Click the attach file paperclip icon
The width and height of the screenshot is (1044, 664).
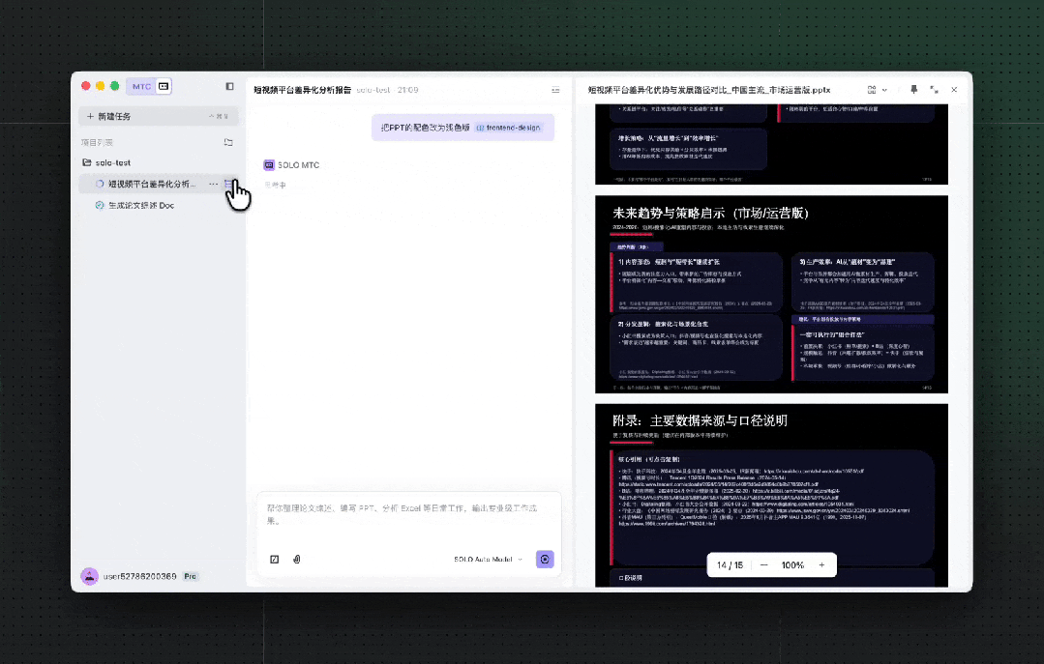(297, 559)
